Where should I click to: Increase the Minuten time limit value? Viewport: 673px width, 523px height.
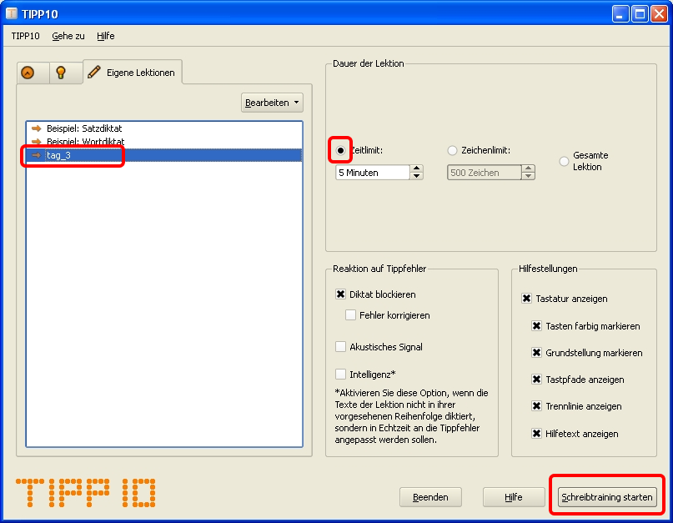(x=417, y=168)
